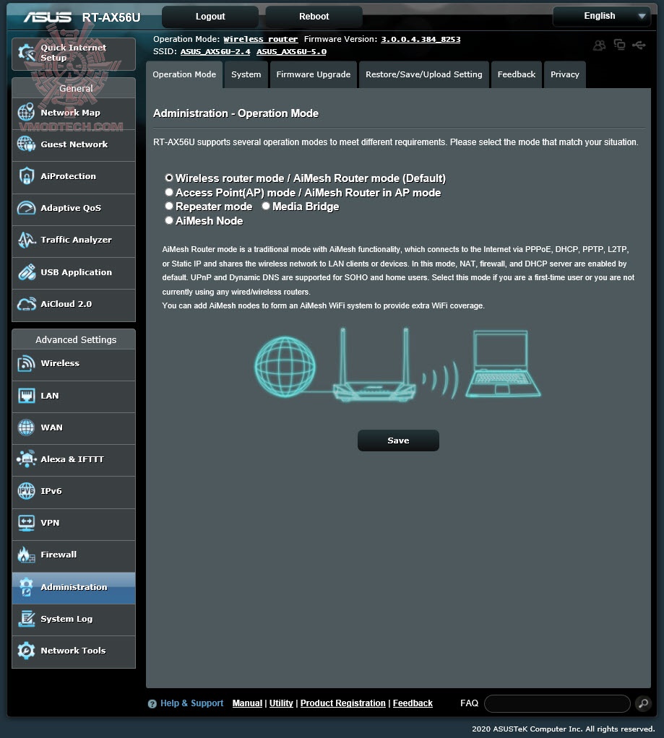This screenshot has height=738, width=664.
Task: Click the Save button
Action: point(398,440)
